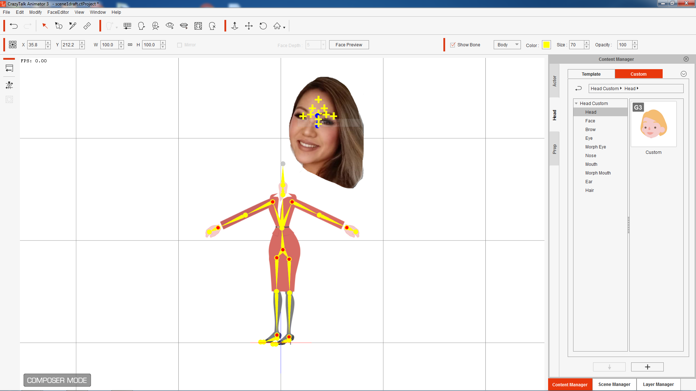The width and height of the screenshot is (696, 391).
Task: Click the pivot anchor grid icon
Action: click(13, 45)
